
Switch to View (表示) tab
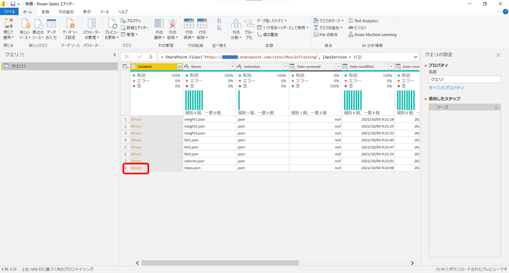[x=87, y=12]
